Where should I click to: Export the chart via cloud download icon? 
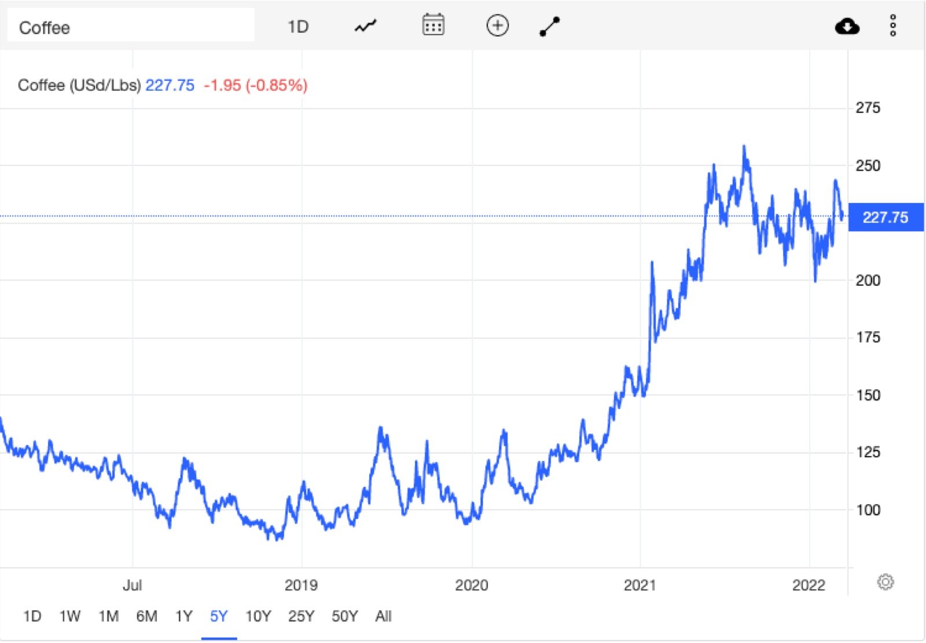click(x=847, y=26)
